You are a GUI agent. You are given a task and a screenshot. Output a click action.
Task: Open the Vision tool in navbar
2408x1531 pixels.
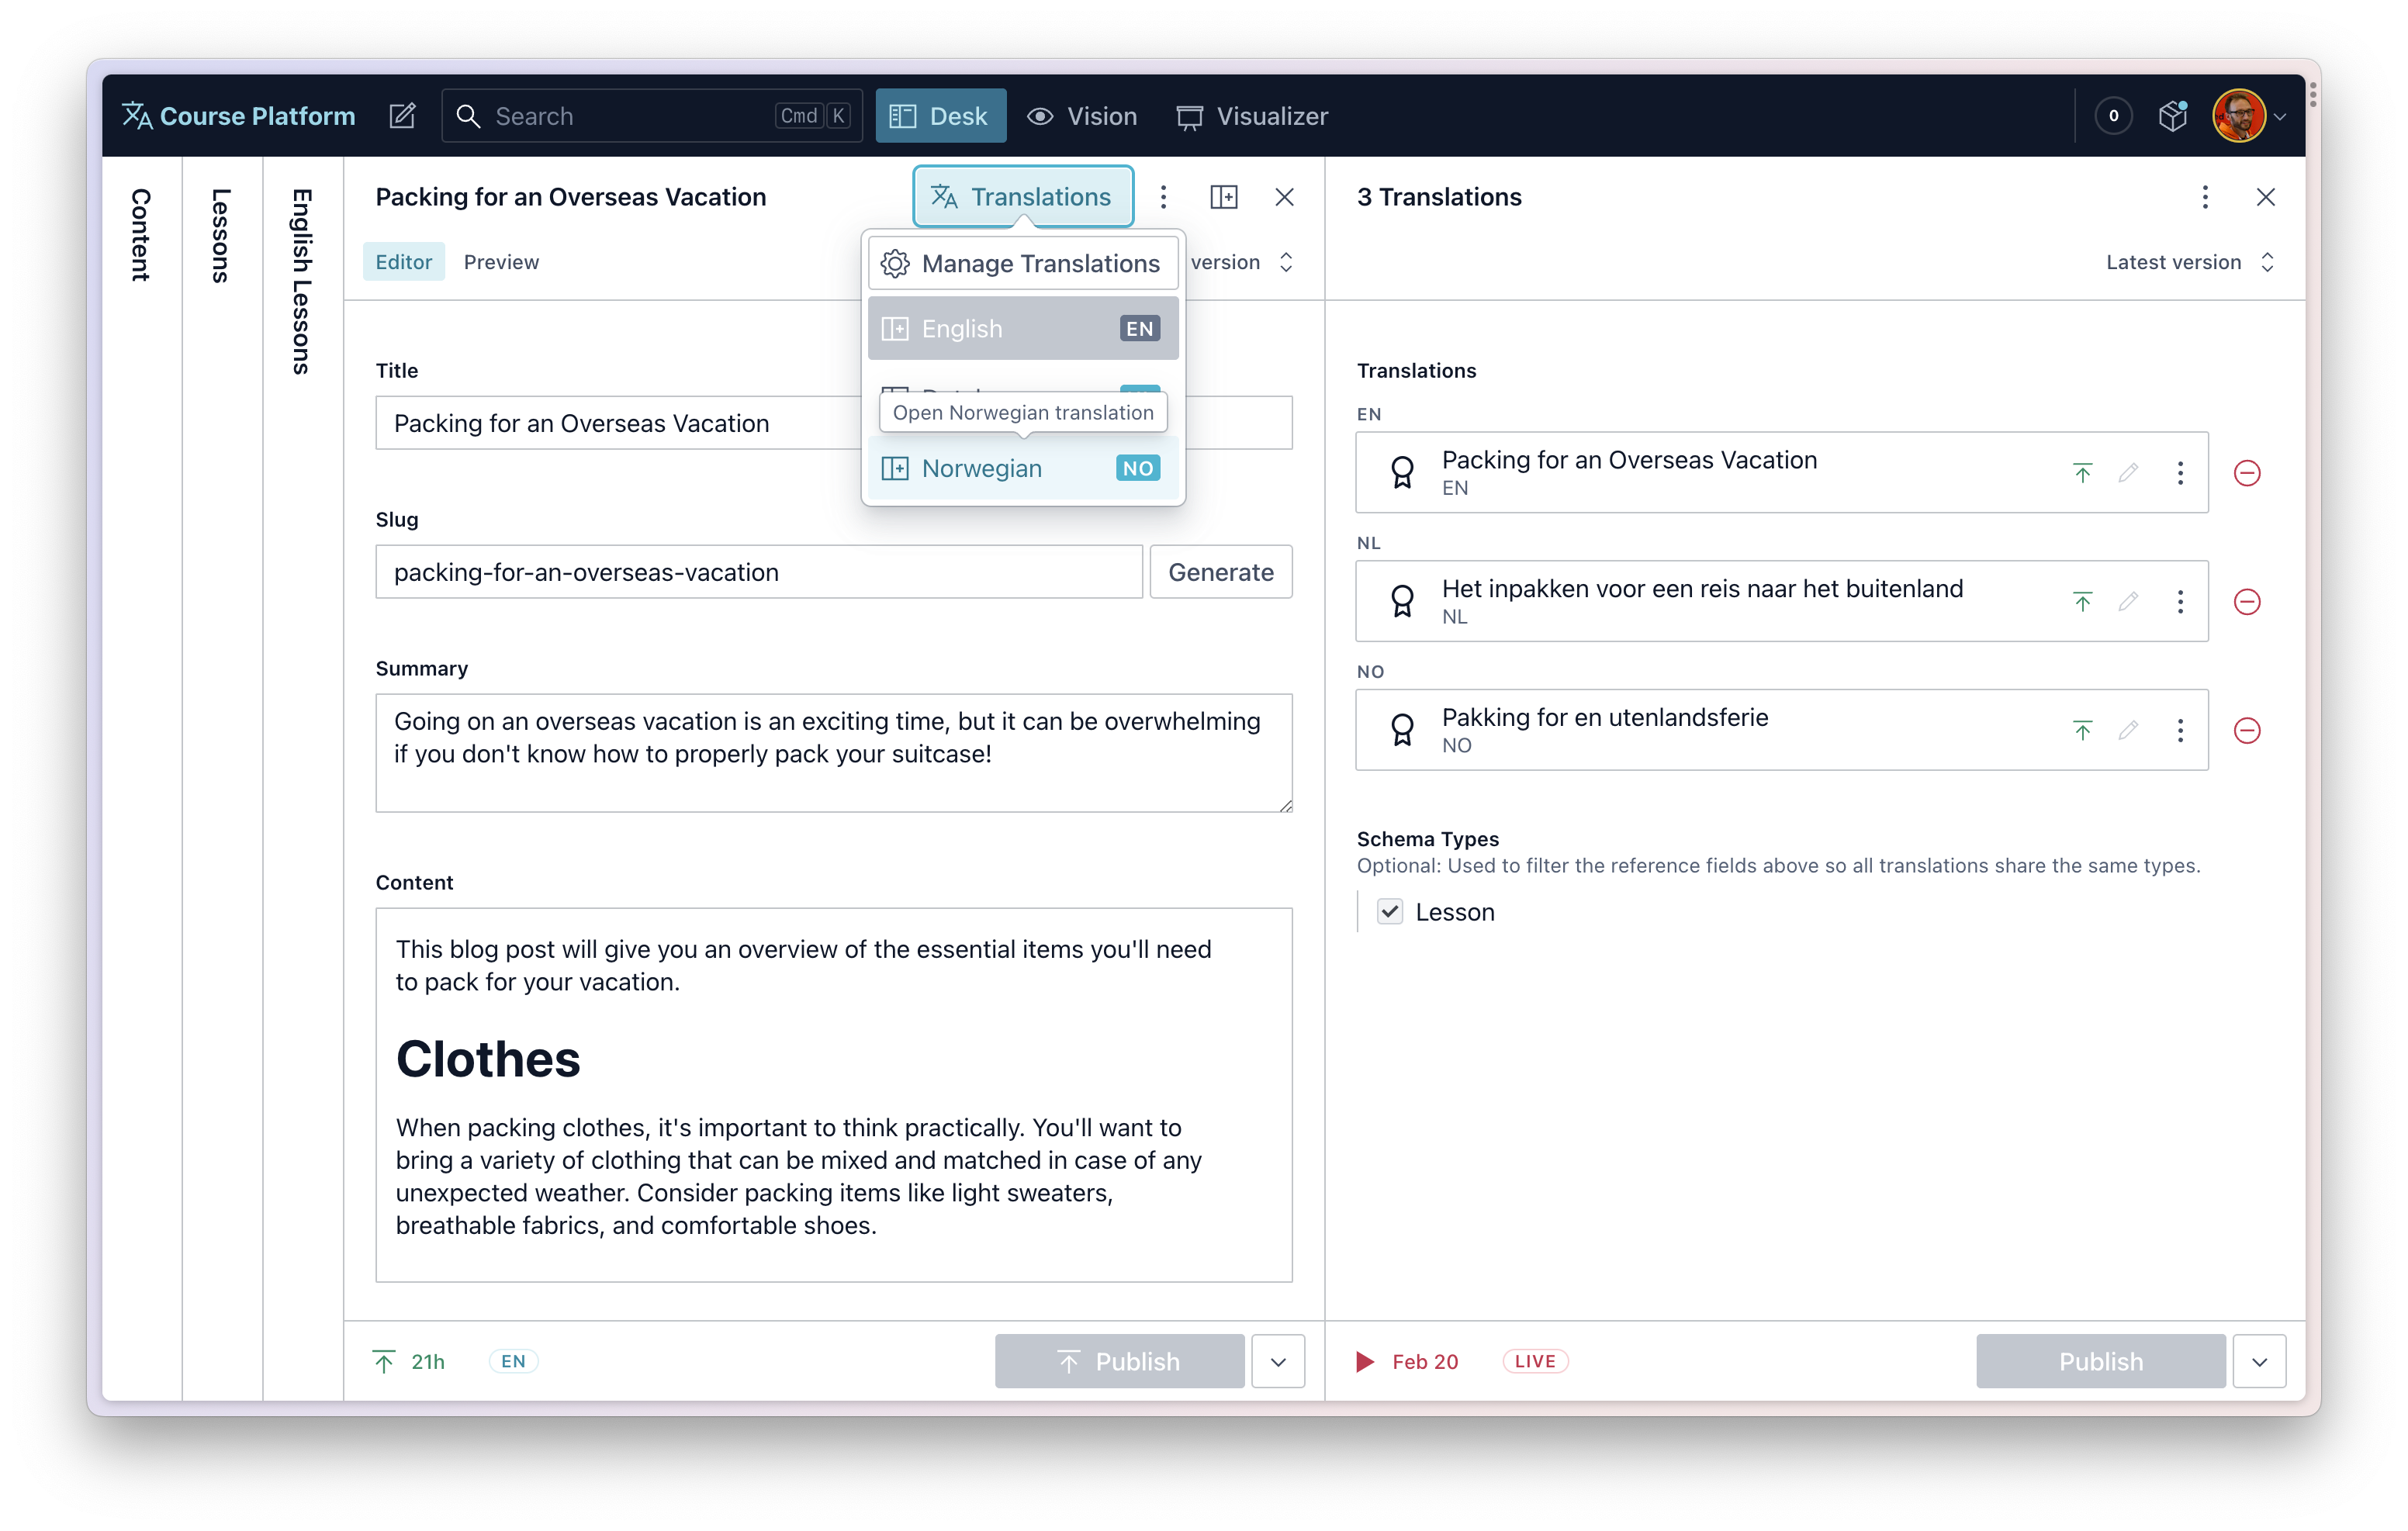1082,116
